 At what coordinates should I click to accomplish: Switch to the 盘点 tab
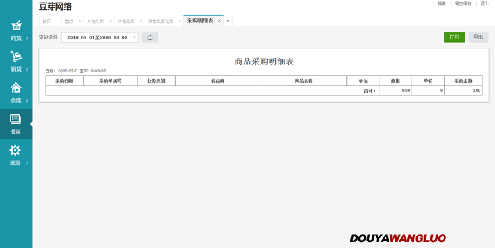pyautogui.click(x=69, y=21)
